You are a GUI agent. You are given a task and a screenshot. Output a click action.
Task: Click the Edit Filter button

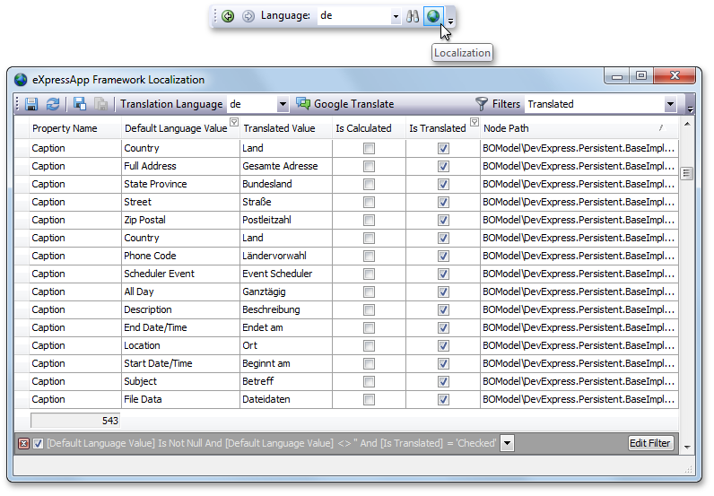[x=649, y=443]
